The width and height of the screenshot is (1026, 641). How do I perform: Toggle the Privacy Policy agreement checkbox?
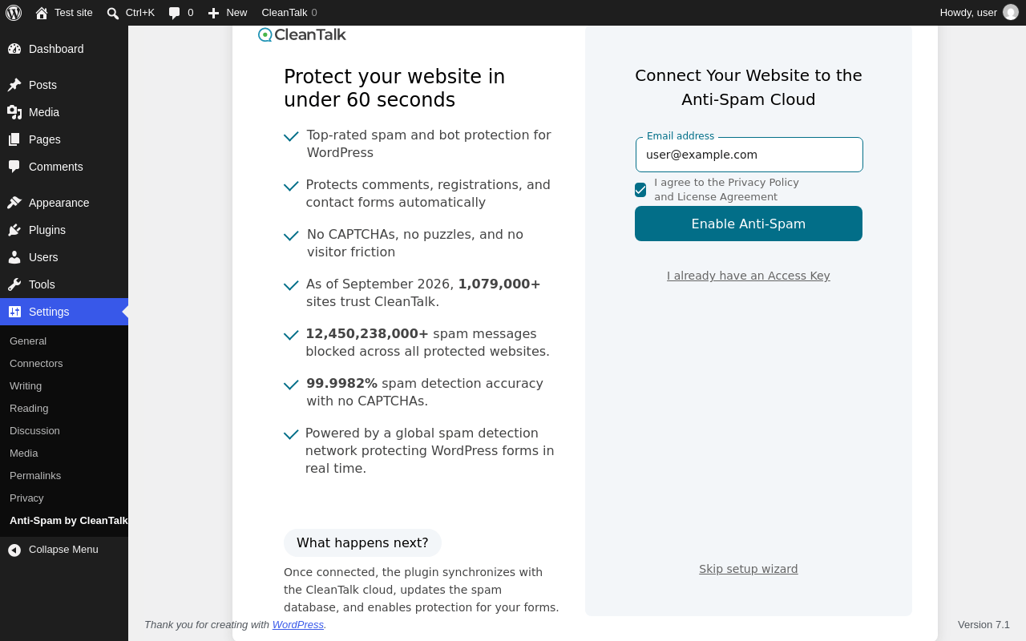[x=640, y=190]
